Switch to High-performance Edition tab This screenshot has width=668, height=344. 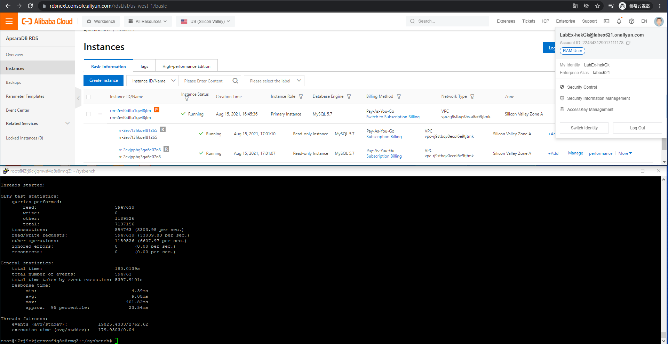(x=186, y=66)
